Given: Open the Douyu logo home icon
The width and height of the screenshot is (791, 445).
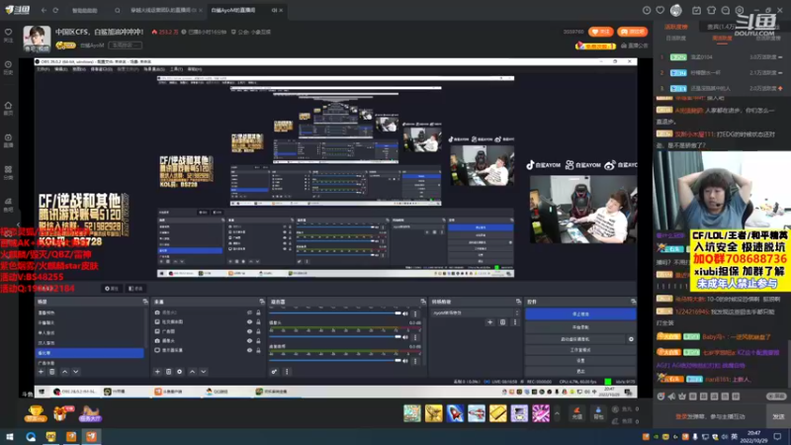Looking at the screenshot, I should click(x=17, y=10).
